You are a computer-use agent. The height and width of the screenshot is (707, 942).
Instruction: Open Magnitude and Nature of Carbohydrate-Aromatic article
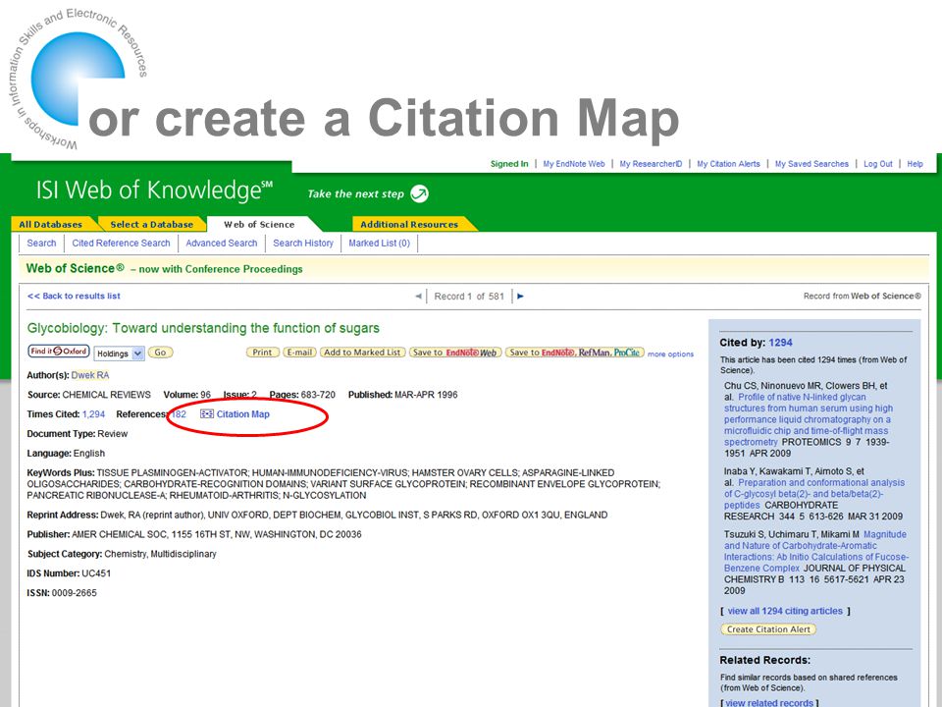(816, 551)
